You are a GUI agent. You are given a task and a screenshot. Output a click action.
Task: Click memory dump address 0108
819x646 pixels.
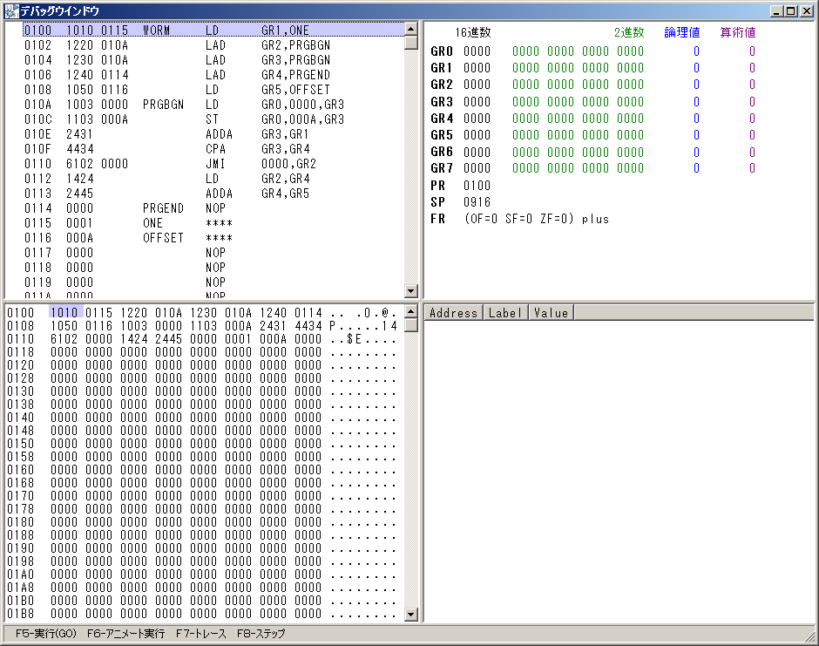point(20,325)
